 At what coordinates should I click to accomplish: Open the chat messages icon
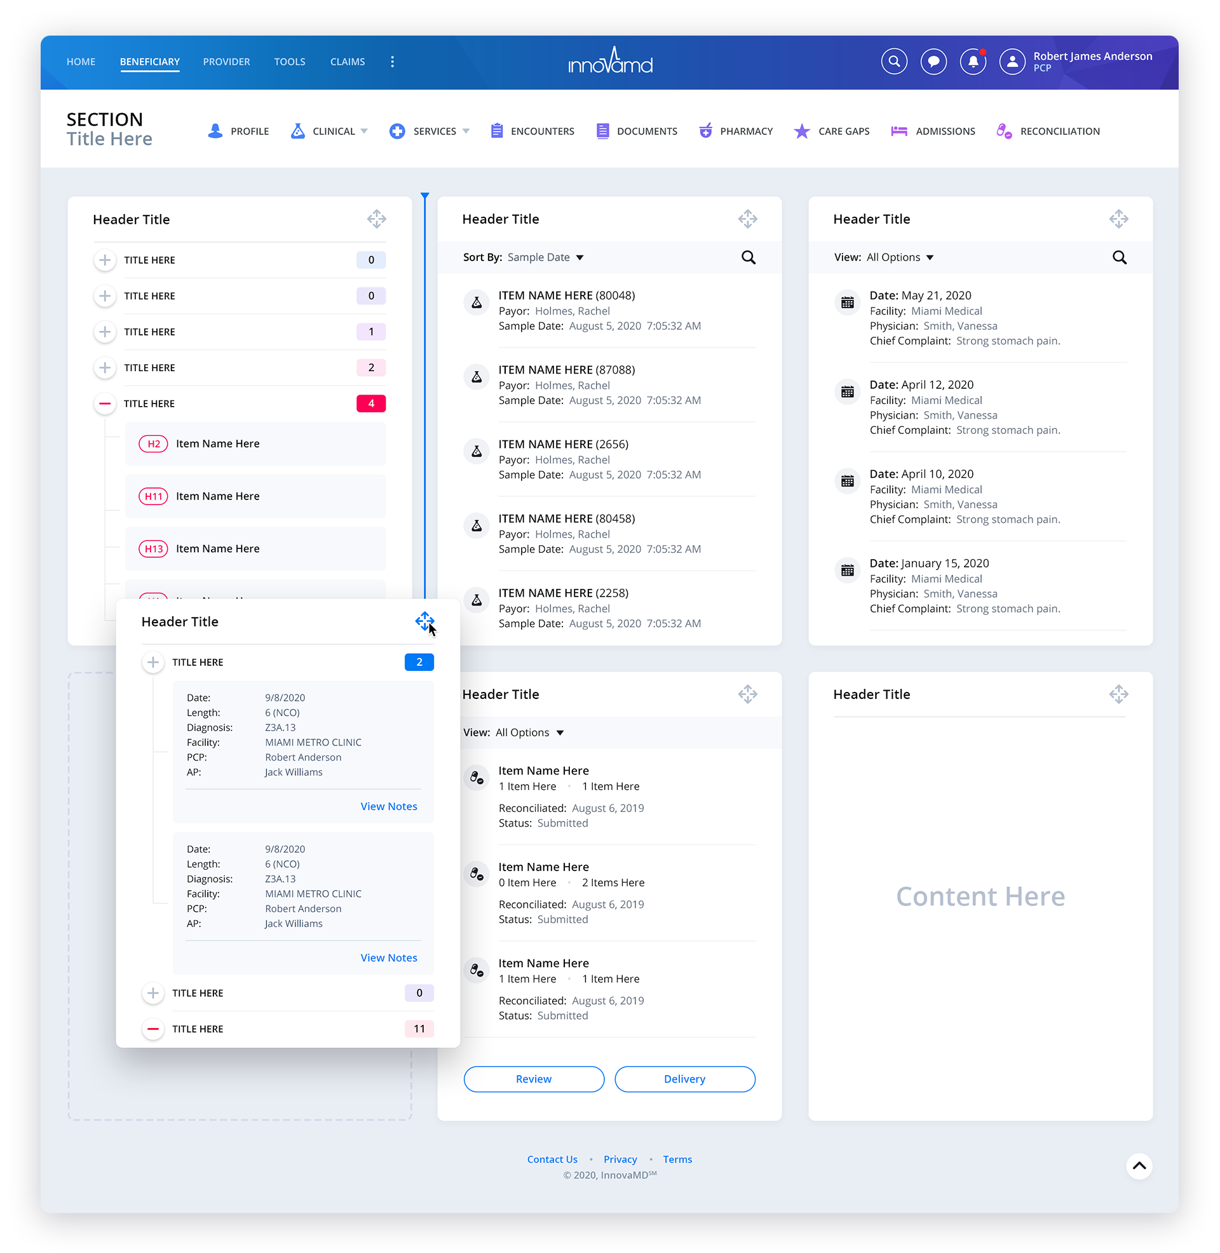pyautogui.click(x=933, y=62)
